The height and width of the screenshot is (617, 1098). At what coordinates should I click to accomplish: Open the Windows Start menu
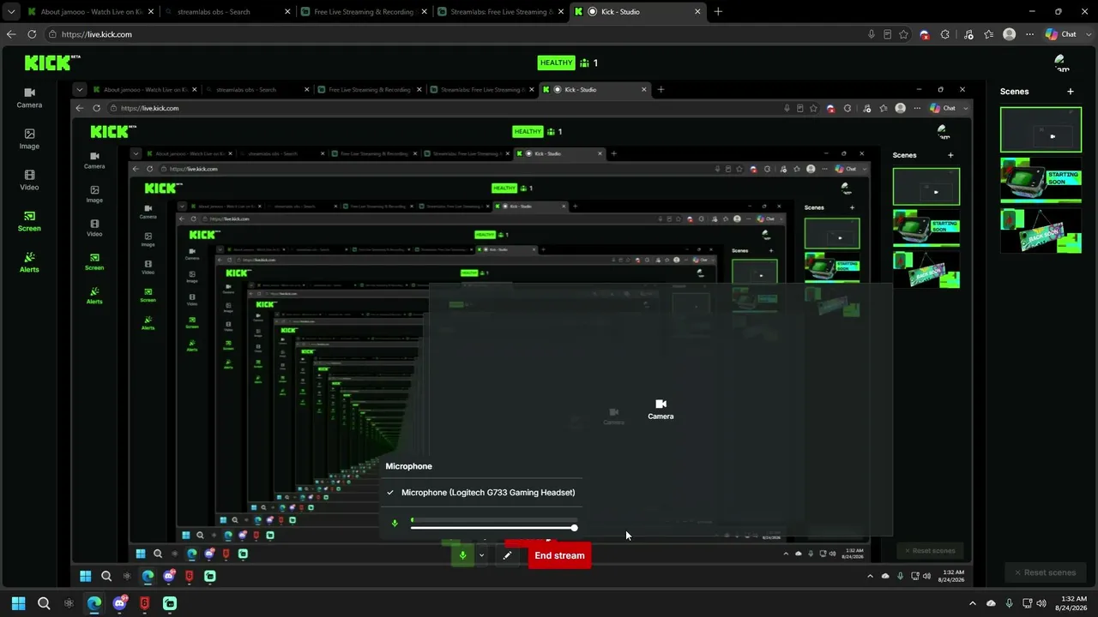click(18, 603)
